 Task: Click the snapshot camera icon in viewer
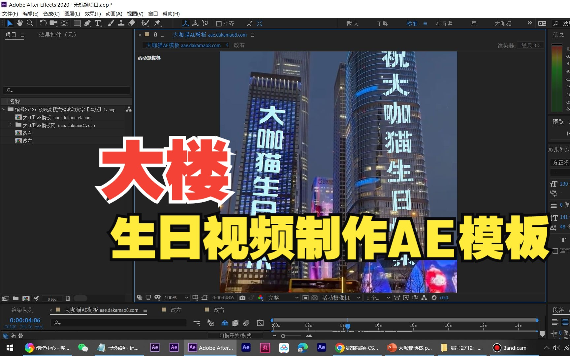coord(242,298)
